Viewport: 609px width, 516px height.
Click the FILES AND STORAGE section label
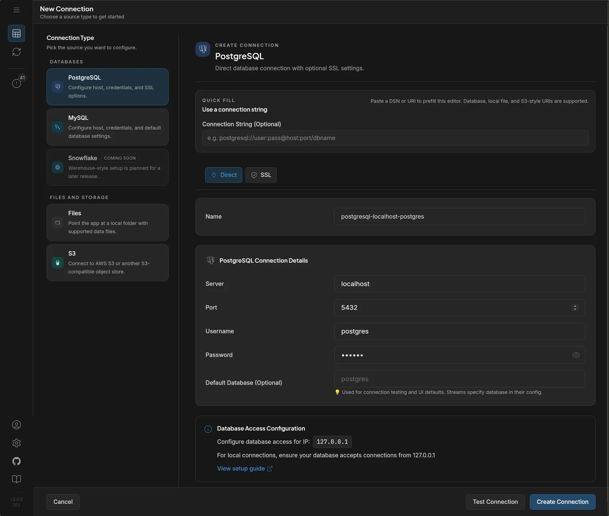[x=79, y=198]
